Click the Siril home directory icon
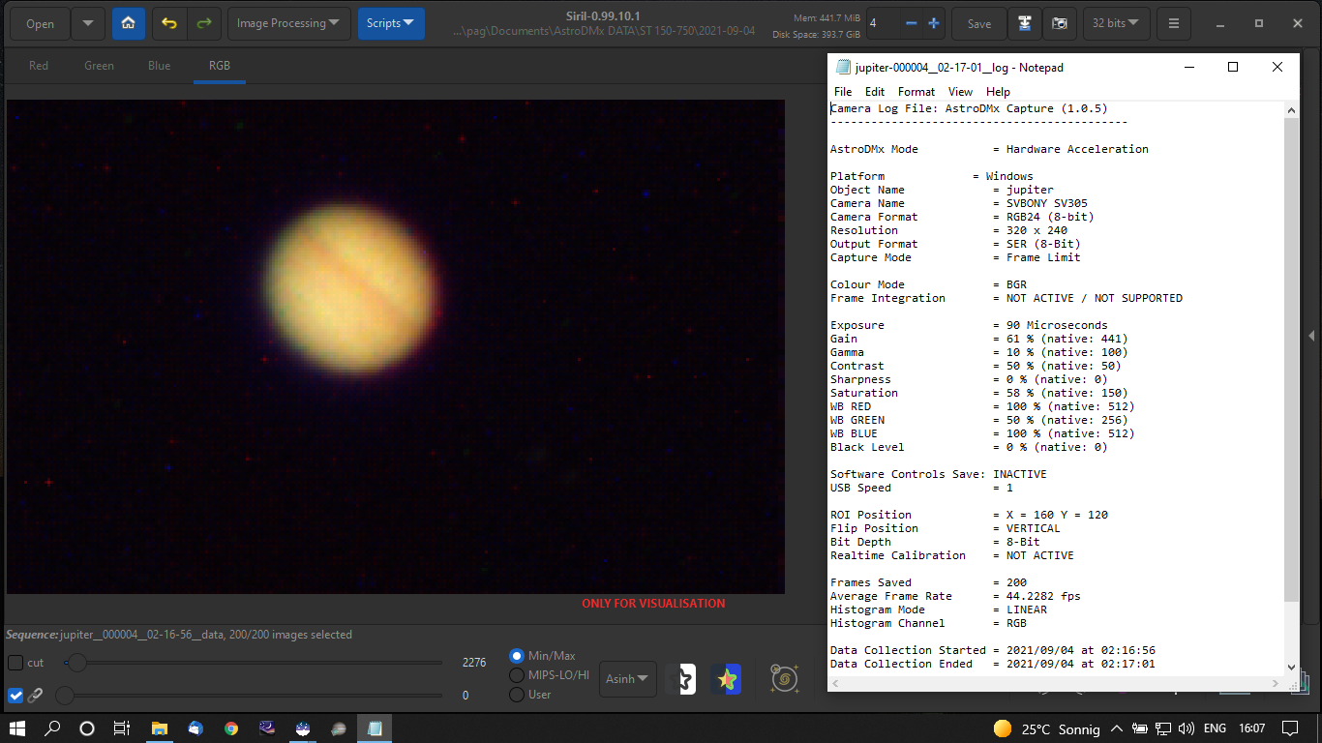This screenshot has width=1322, height=743. [129, 23]
